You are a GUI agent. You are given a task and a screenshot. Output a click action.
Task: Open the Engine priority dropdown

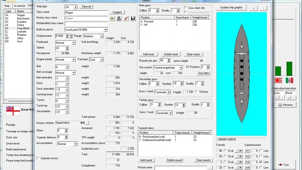[x=73, y=60]
